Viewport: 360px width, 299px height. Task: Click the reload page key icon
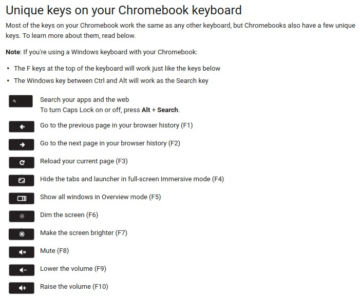(x=22, y=162)
